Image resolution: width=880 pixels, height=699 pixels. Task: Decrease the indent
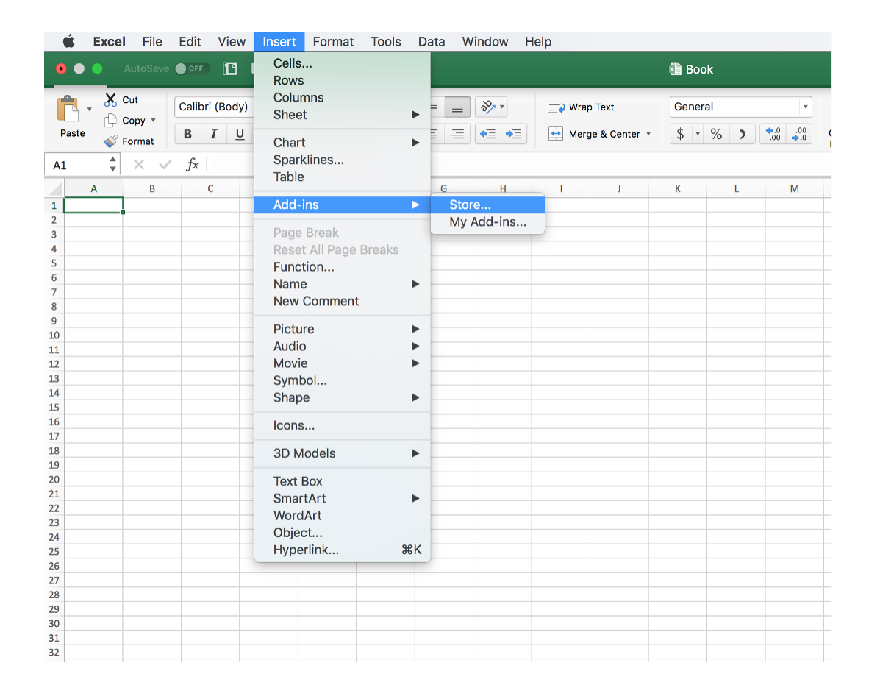487,135
